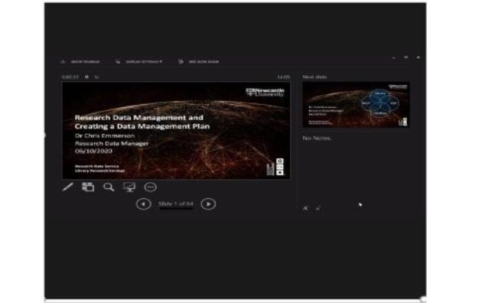Screen dimensions: 495x303
Task: Restart the presentation timer
Action: pos(97,77)
